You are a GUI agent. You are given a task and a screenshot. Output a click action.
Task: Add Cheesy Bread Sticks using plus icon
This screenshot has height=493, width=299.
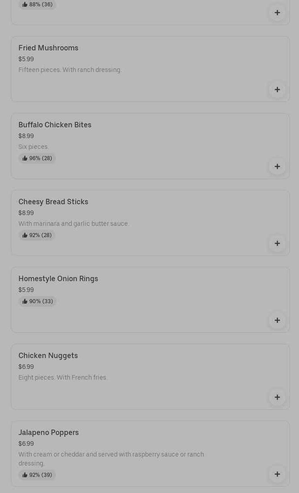click(x=277, y=243)
